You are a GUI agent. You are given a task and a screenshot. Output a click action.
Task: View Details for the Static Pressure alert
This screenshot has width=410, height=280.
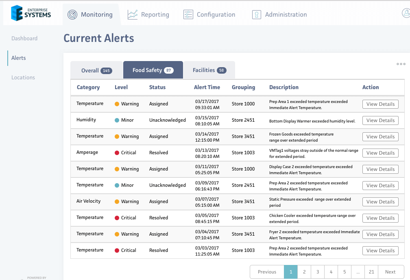(380, 202)
